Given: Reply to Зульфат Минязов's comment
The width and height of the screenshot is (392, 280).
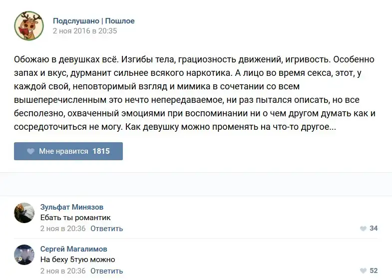Looking at the screenshot, I should coord(107,229).
